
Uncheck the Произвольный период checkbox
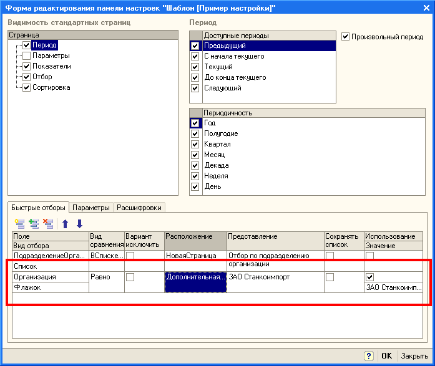(346, 37)
